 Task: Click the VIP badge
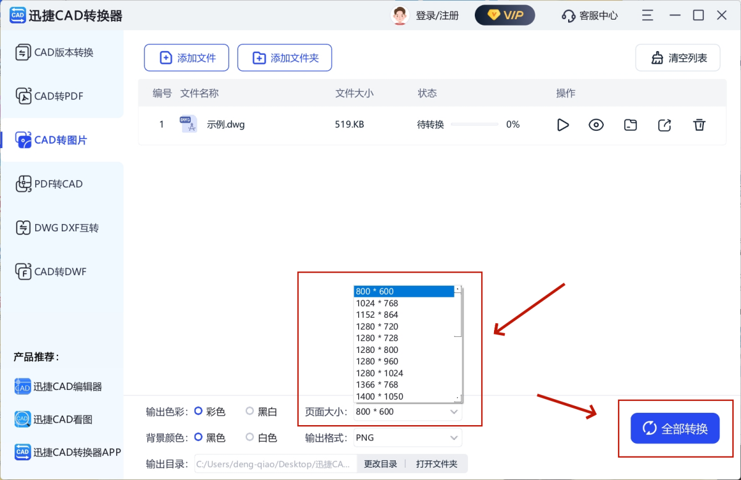pos(505,15)
